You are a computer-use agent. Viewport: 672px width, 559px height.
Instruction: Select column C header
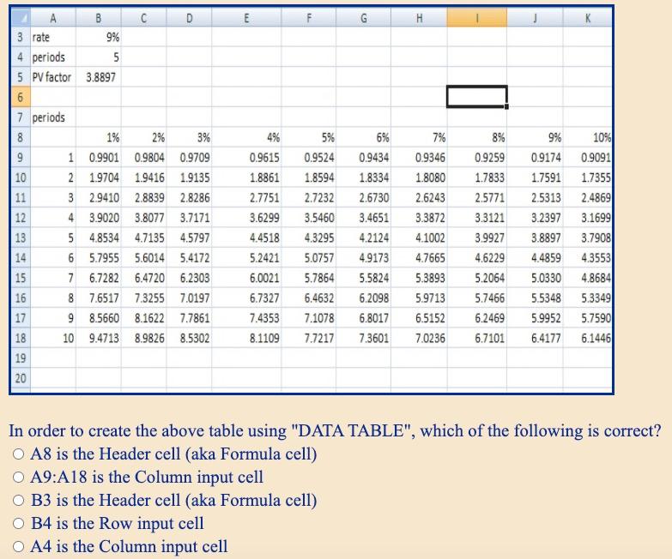pyautogui.click(x=144, y=17)
